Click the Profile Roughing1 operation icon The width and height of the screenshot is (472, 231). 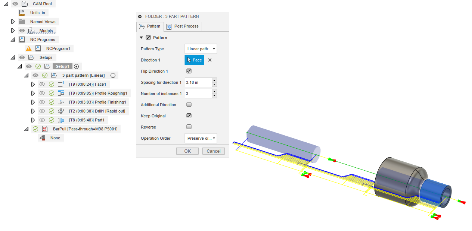(61, 93)
